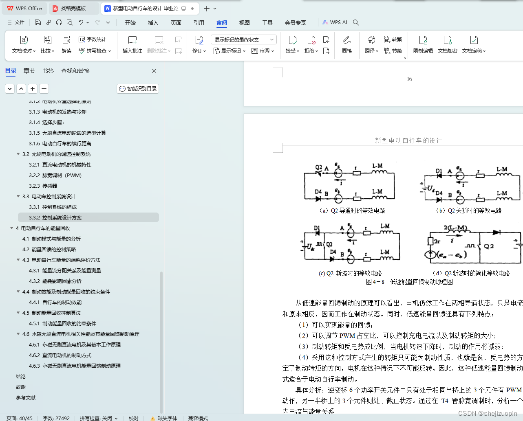Open the 显示标记的最终状态 dropdown
The height and width of the screenshot is (421, 523).
(244, 39)
